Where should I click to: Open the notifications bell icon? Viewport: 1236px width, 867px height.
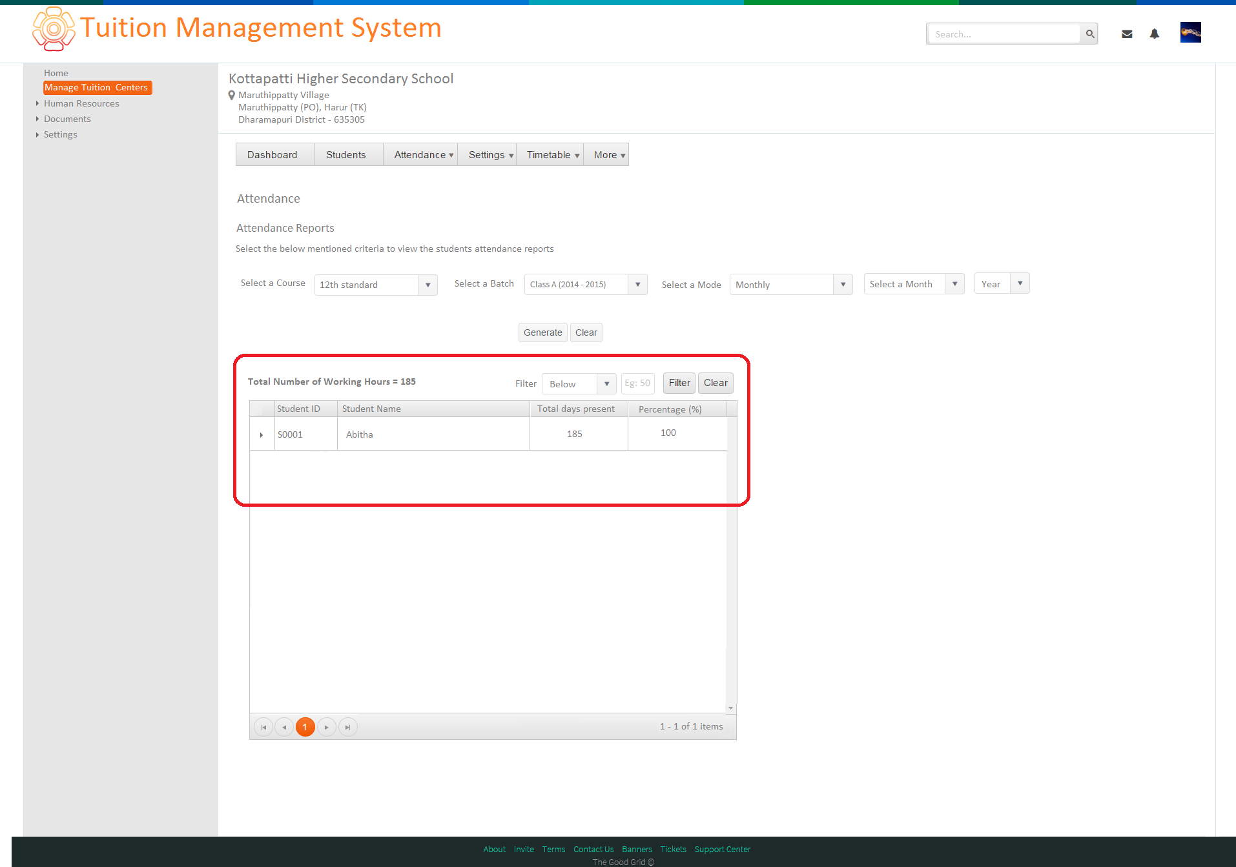pos(1155,34)
